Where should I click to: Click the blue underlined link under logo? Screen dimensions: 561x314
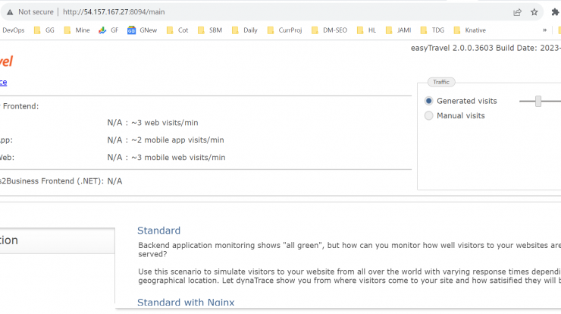click(x=3, y=83)
